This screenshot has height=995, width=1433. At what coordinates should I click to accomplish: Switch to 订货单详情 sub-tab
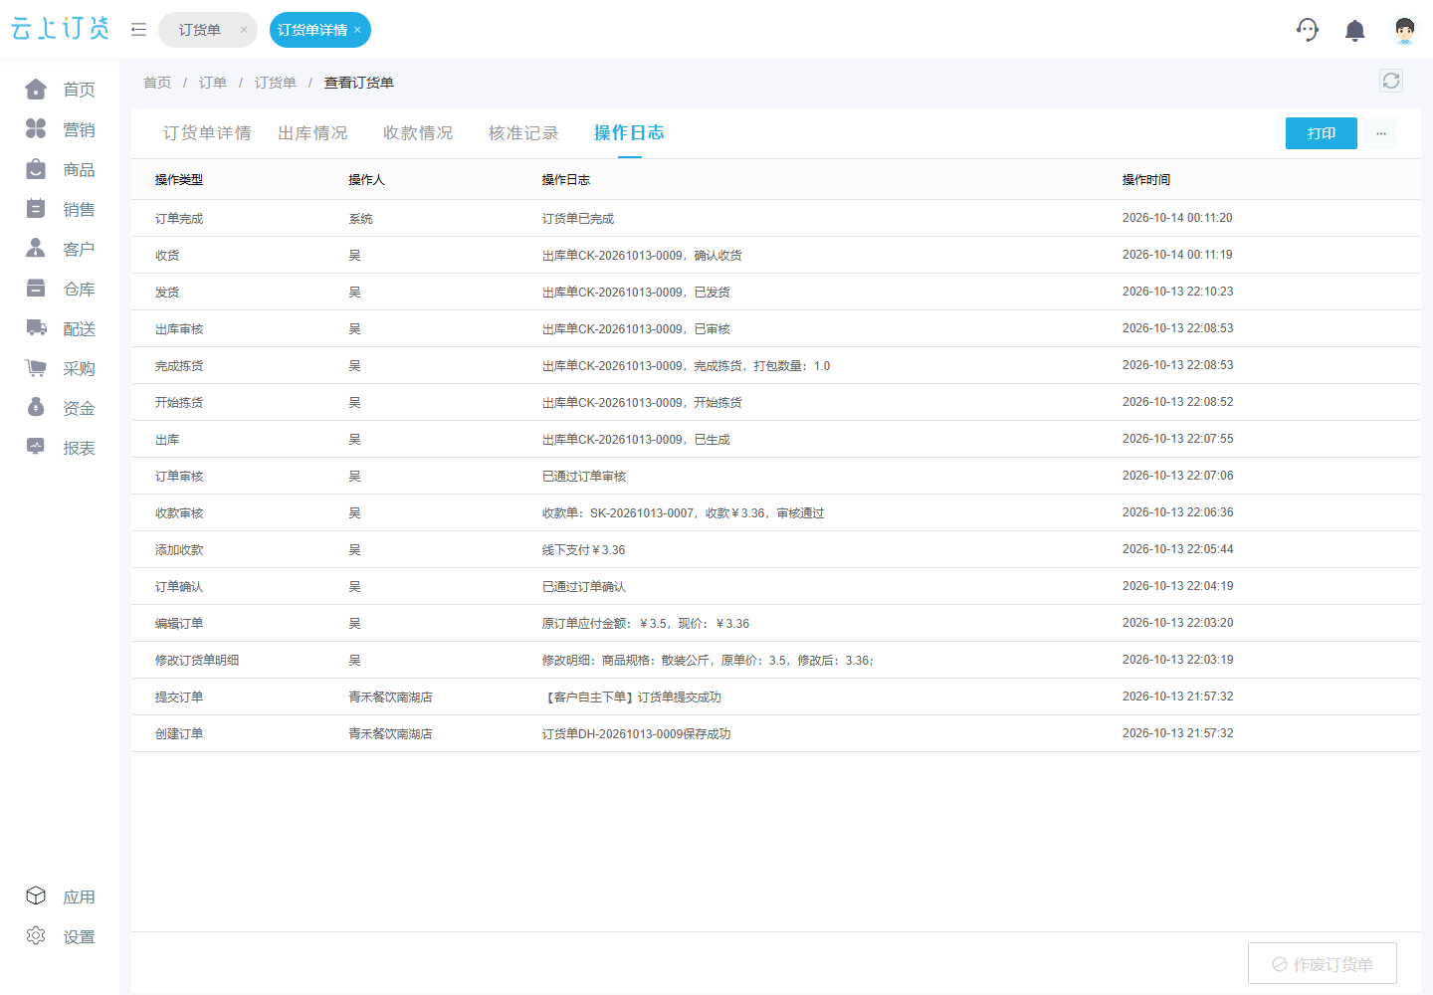tap(207, 133)
